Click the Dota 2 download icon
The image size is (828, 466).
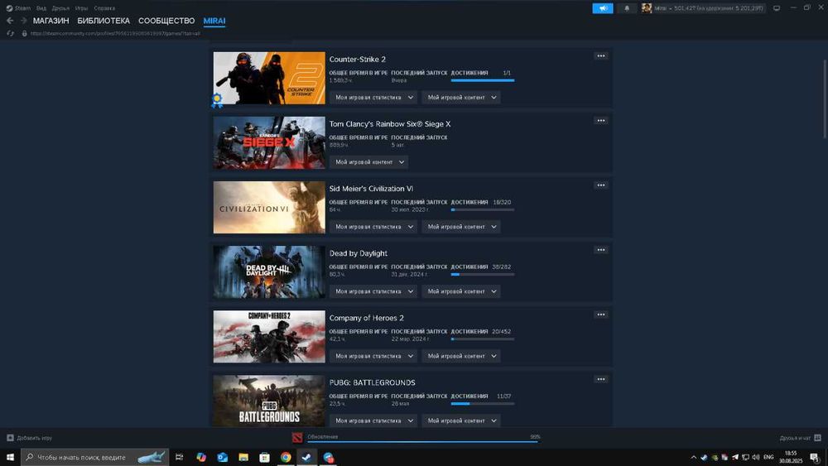click(x=297, y=438)
